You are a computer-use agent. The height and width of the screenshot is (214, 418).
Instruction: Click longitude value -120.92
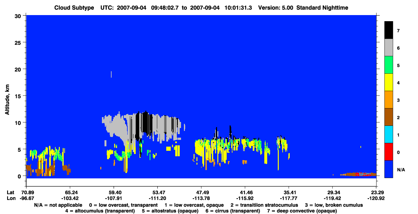coord(376,198)
